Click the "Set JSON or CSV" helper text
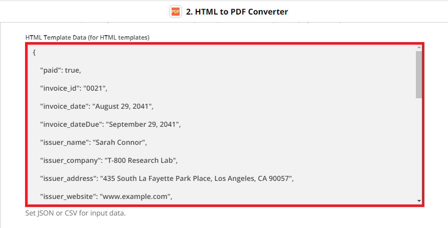 75,213
